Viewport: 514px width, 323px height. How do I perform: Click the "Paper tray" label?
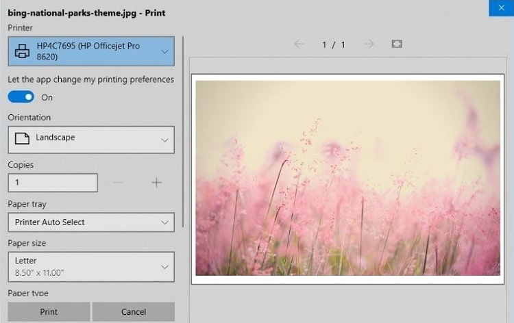tap(27, 204)
